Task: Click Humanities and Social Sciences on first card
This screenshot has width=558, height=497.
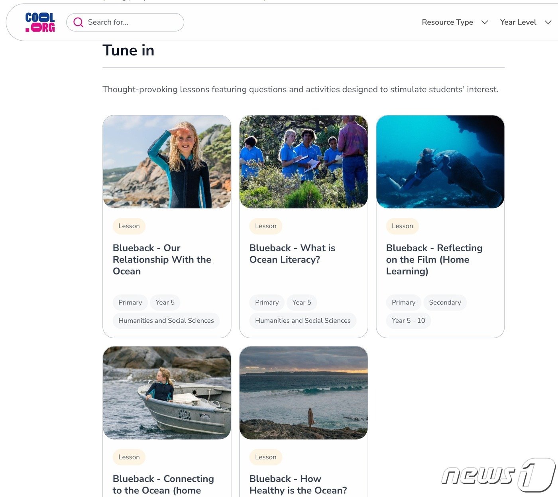Action: (x=166, y=321)
